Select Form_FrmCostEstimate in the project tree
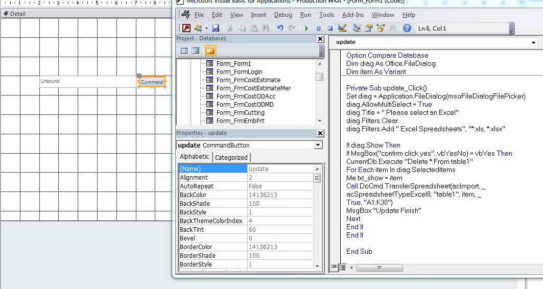This screenshot has width=543, height=289. 248,80
